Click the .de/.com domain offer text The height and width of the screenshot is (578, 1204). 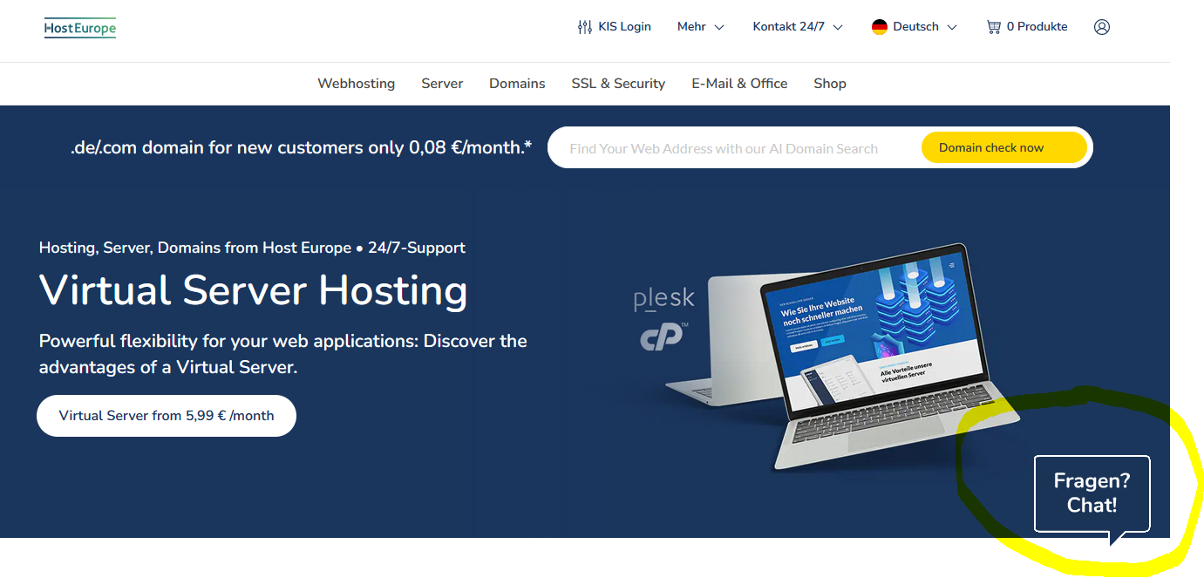[x=302, y=148]
